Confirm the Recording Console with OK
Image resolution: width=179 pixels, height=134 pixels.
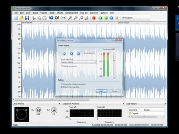point(101,91)
